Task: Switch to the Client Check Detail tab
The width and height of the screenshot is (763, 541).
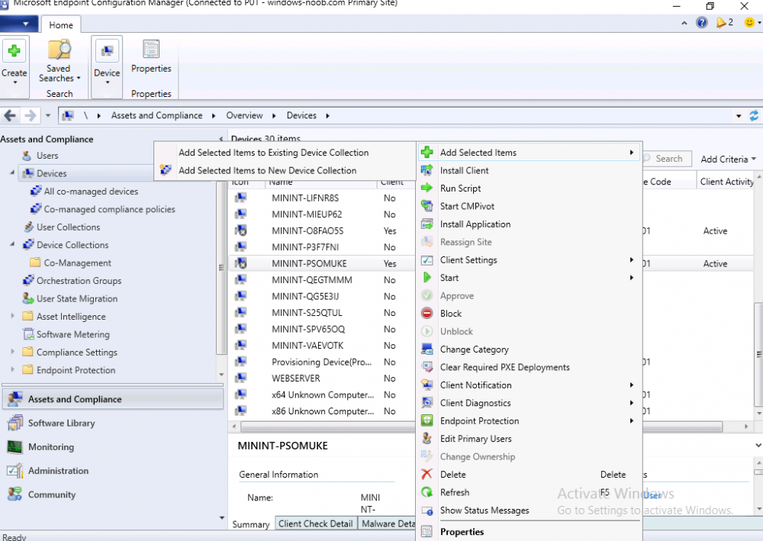Action: pyautogui.click(x=315, y=523)
